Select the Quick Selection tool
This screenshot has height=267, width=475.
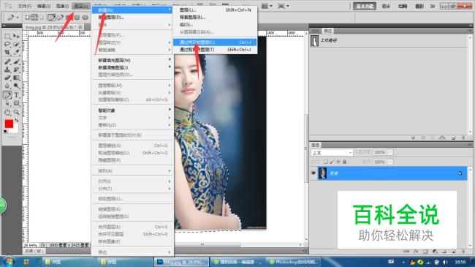click(16, 45)
